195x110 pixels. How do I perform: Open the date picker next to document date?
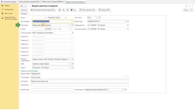tap(66, 18)
